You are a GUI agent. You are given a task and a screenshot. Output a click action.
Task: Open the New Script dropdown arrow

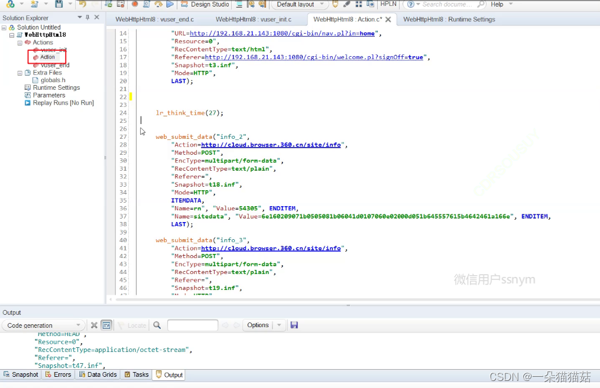[46, 4]
